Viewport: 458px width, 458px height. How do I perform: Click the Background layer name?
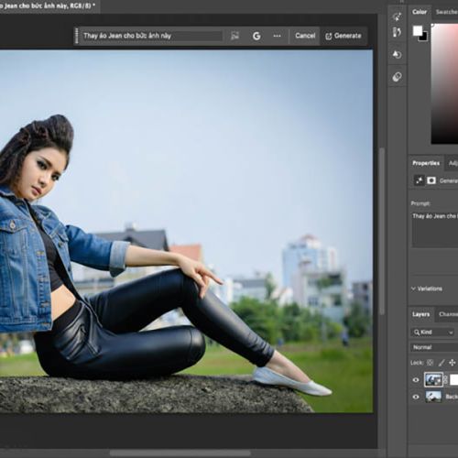click(452, 397)
